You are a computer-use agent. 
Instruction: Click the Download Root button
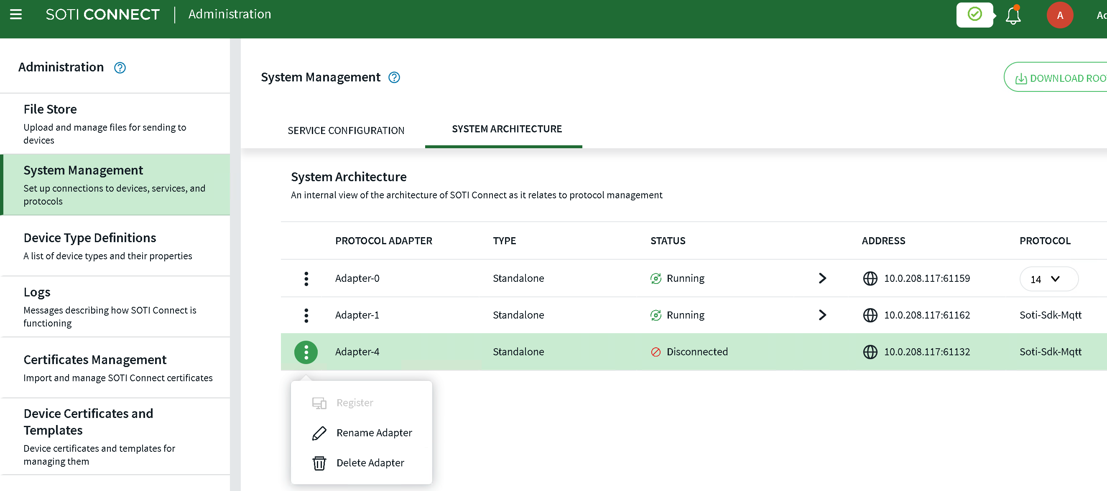click(1055, 77)
